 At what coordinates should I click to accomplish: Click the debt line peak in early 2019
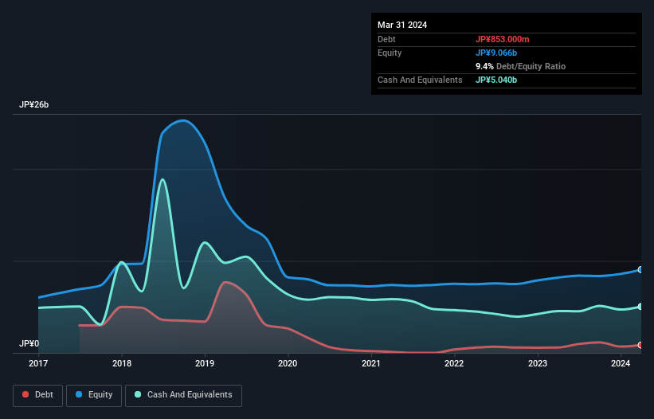(225, 282)
